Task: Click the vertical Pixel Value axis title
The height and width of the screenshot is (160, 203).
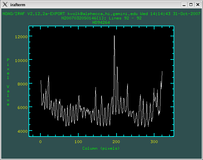Action: coord(8,82)
